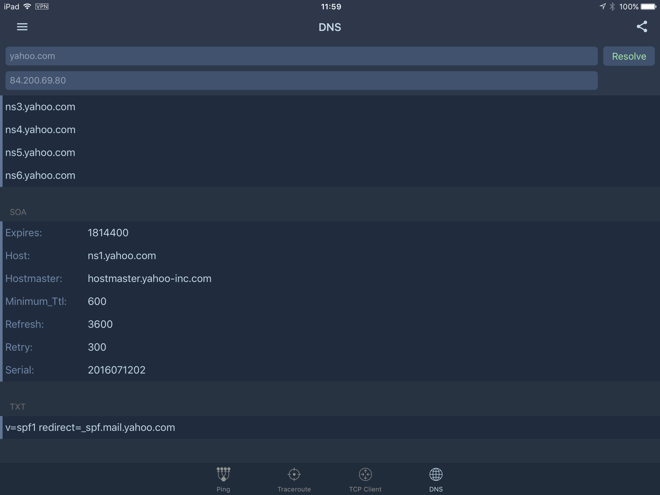Select the ns3.yahoo.com row
The width and height of the screenshot is (660, 495).
330,107
